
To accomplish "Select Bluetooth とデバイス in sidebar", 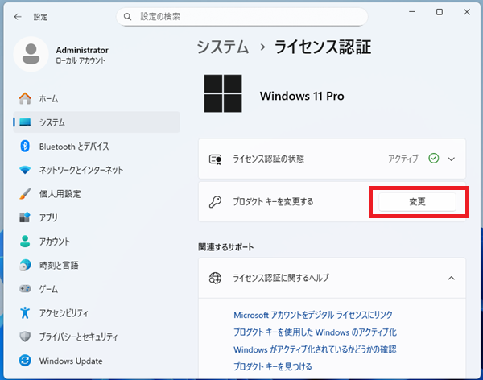I will (74, 147).
